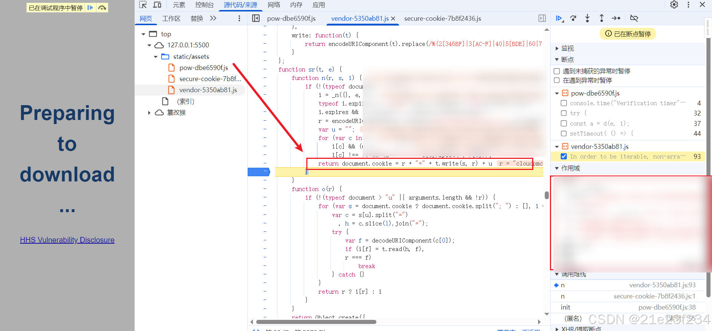Toggle the setTimeout breakpoint checkbox
This screenshot has height=331, width=712.
click(564, 134)
